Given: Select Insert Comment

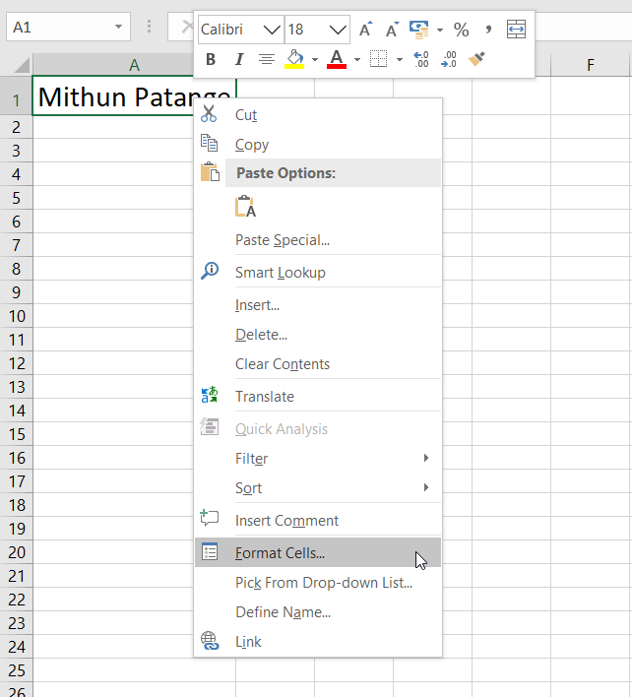Looking at the screenshot, I should 318,520.
